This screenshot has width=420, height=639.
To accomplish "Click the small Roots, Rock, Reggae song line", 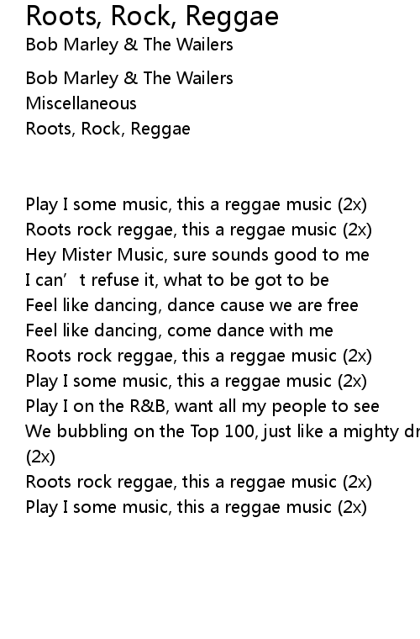I will (108, 129).
